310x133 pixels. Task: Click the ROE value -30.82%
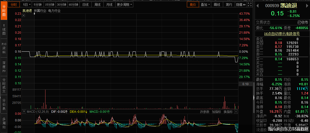302,116
